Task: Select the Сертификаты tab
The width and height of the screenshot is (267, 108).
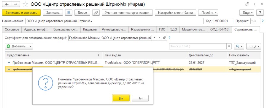Action: 246,29
